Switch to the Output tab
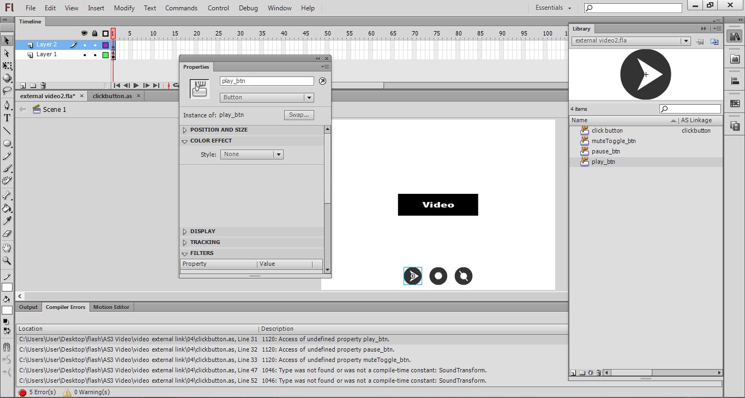The height and width of the screenshot is (398, 745). coord(28,307)
